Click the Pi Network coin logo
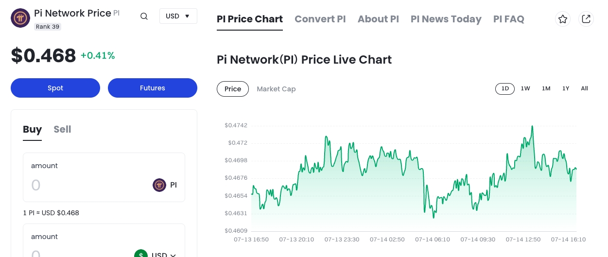This screenshot has width=608, height=257. (x=20, y=18)
